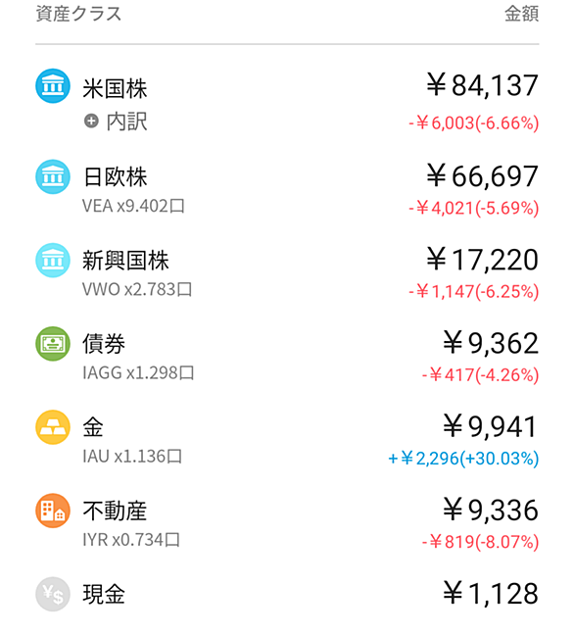Expand the 内訳 breakdown label
Viewport: 574px width, 634px height.
point(126,122)
